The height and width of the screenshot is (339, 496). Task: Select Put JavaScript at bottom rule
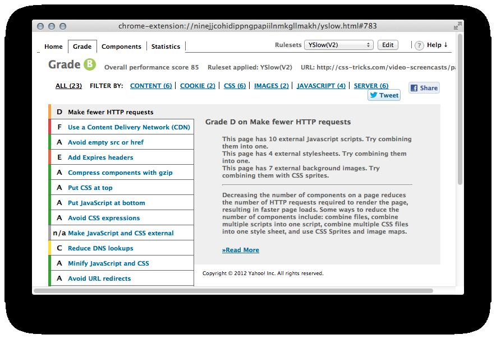121,203
